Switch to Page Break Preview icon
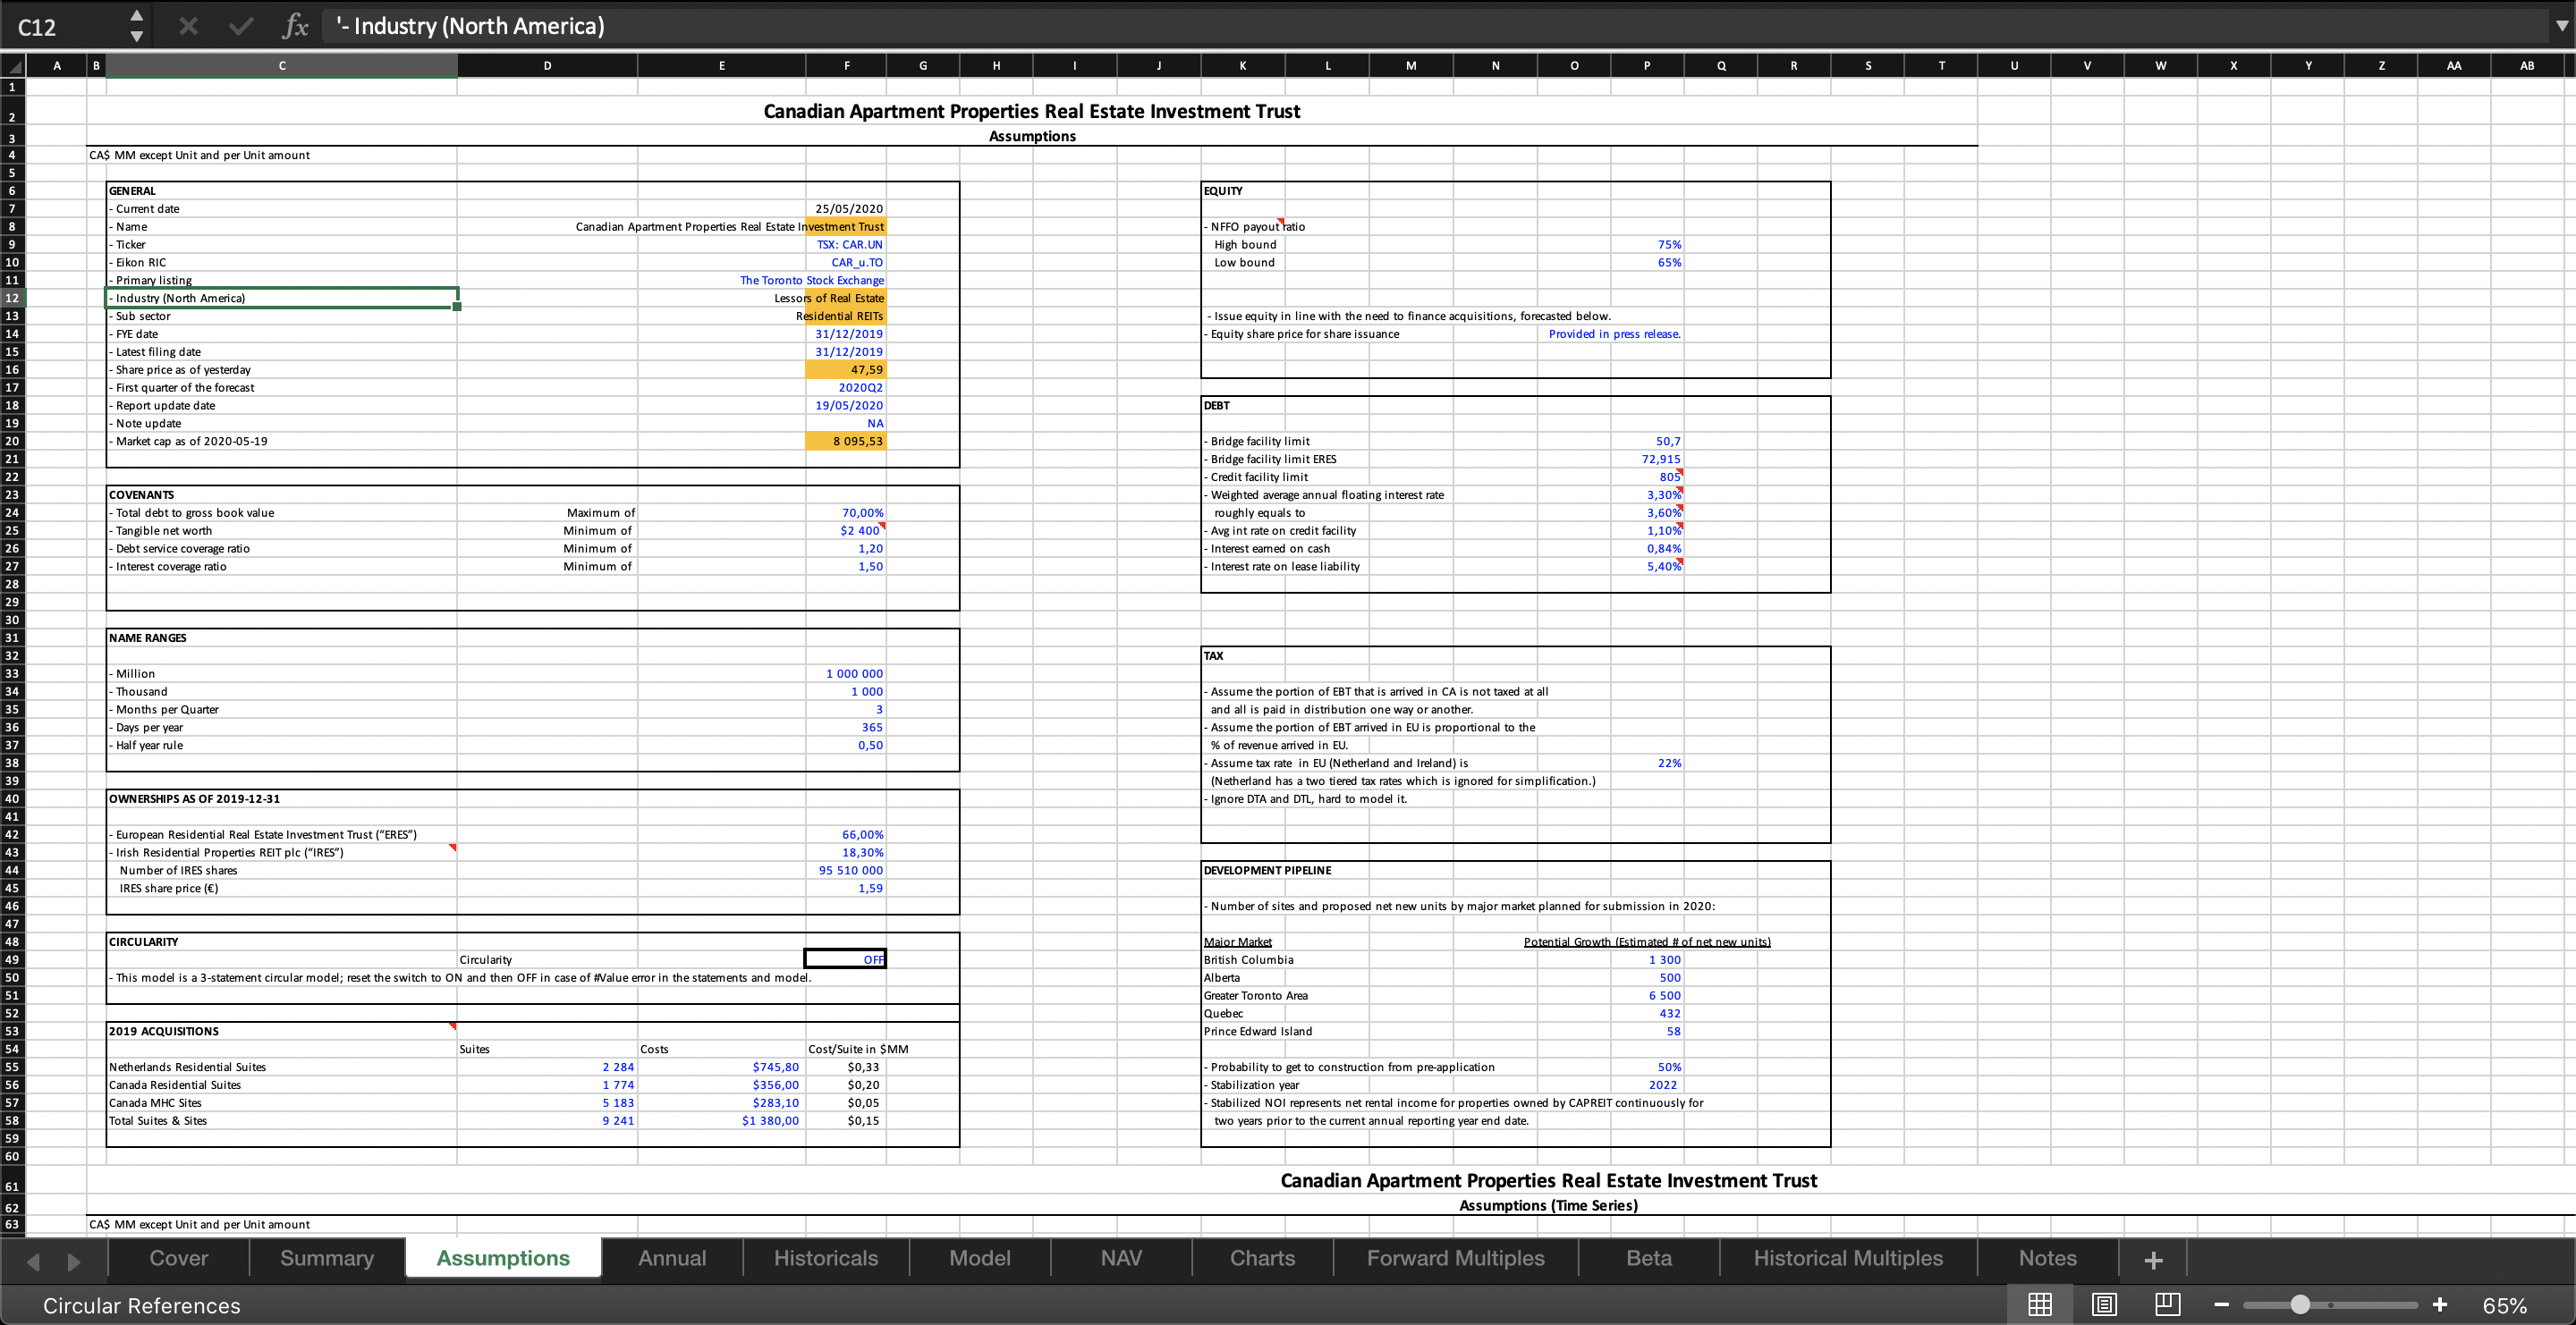2576x1325 pixels. 2168,1304
